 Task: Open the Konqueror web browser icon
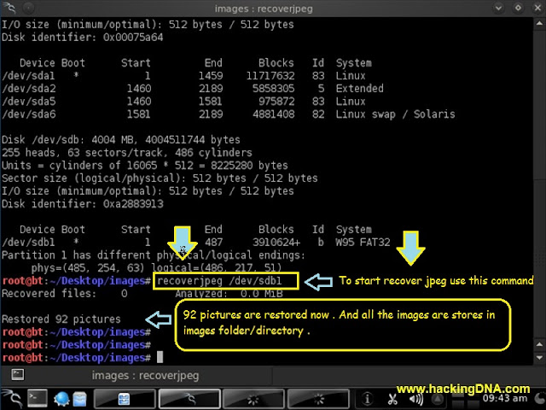pos(61,399)
